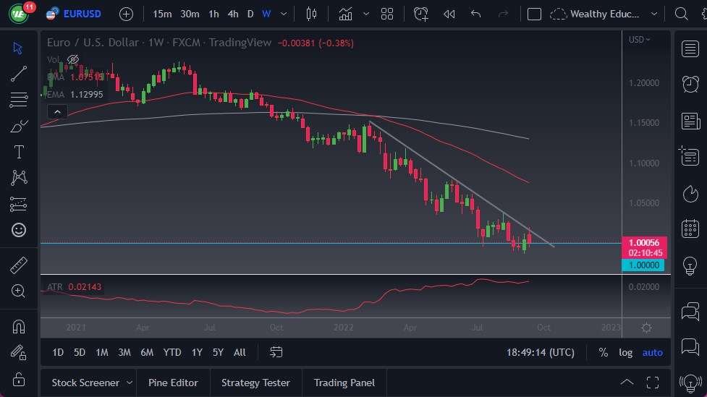Open the ideas lightbulb panel

click(690, 266)
